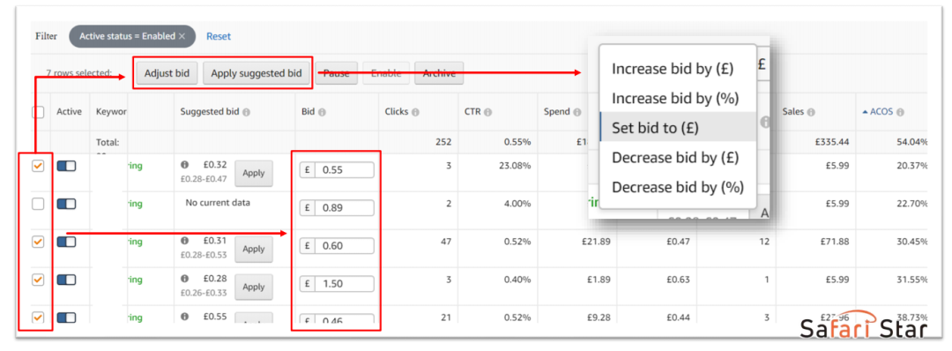Click info icon next to £0.32 suggested bid
Viewport: 952px width, 351px height.
coord(184,165)
